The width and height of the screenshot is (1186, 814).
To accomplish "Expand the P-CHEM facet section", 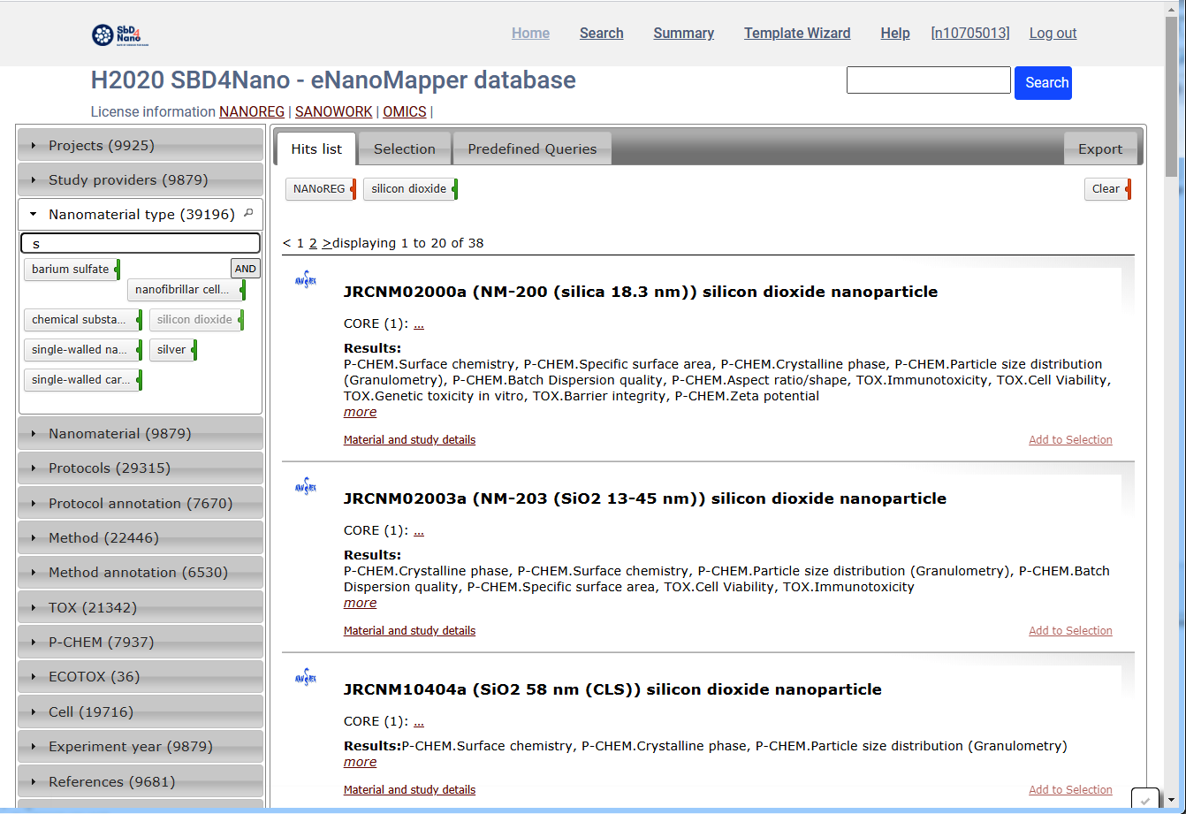I will (141, 643).
